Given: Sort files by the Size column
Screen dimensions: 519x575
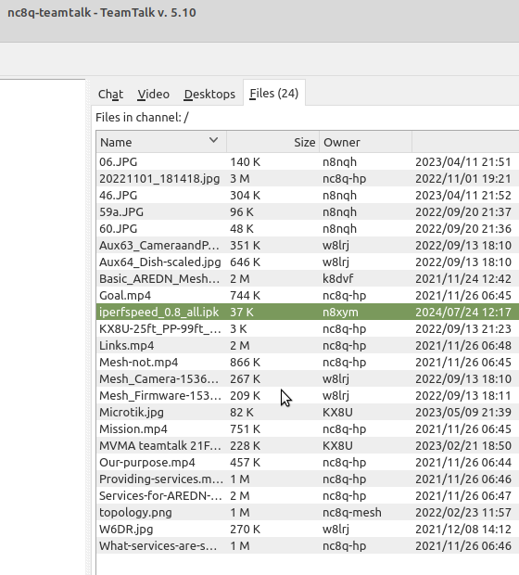Looking at the screenshot, I should (272, 142).
